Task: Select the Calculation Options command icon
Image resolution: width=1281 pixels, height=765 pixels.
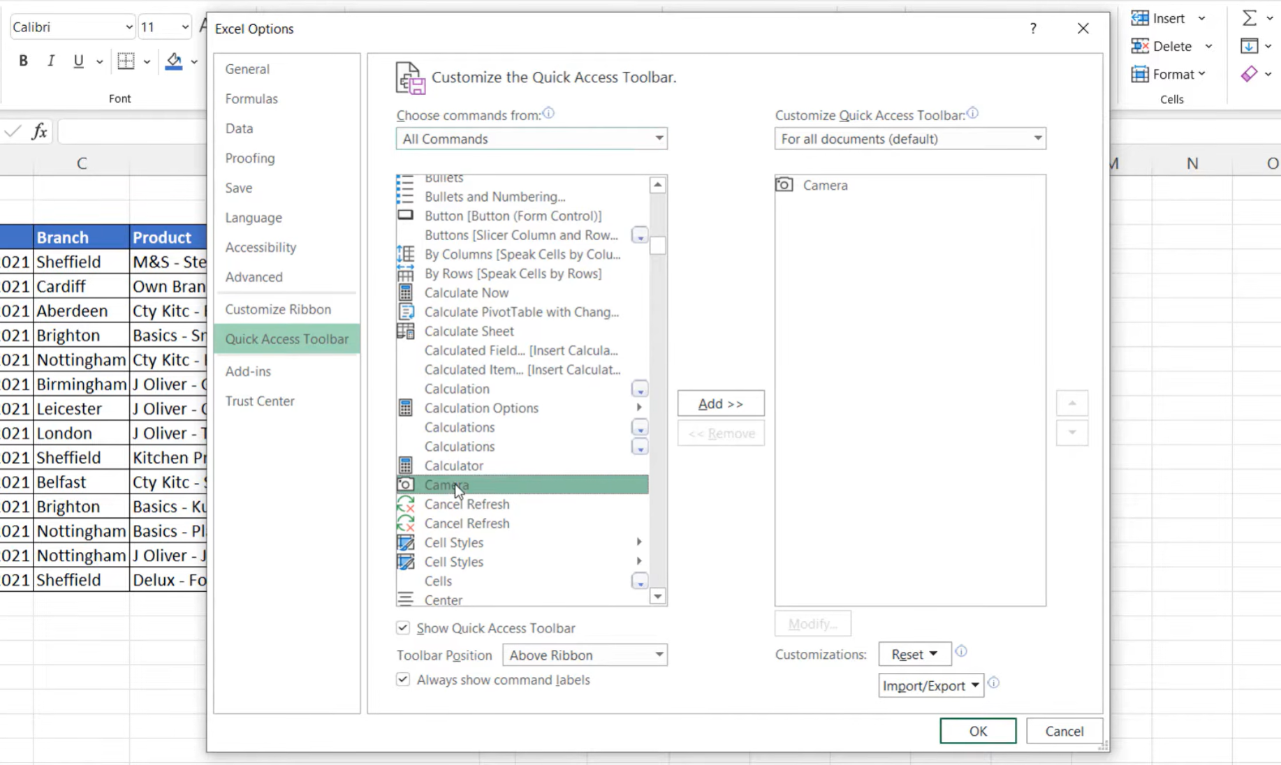Action: tap(405, 408)
